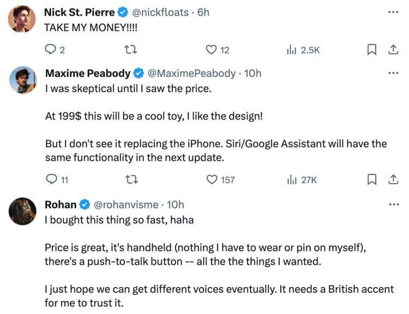Open Rohan's profile avatar
This screenshot has height=314, width=409.
coord(22,212)
